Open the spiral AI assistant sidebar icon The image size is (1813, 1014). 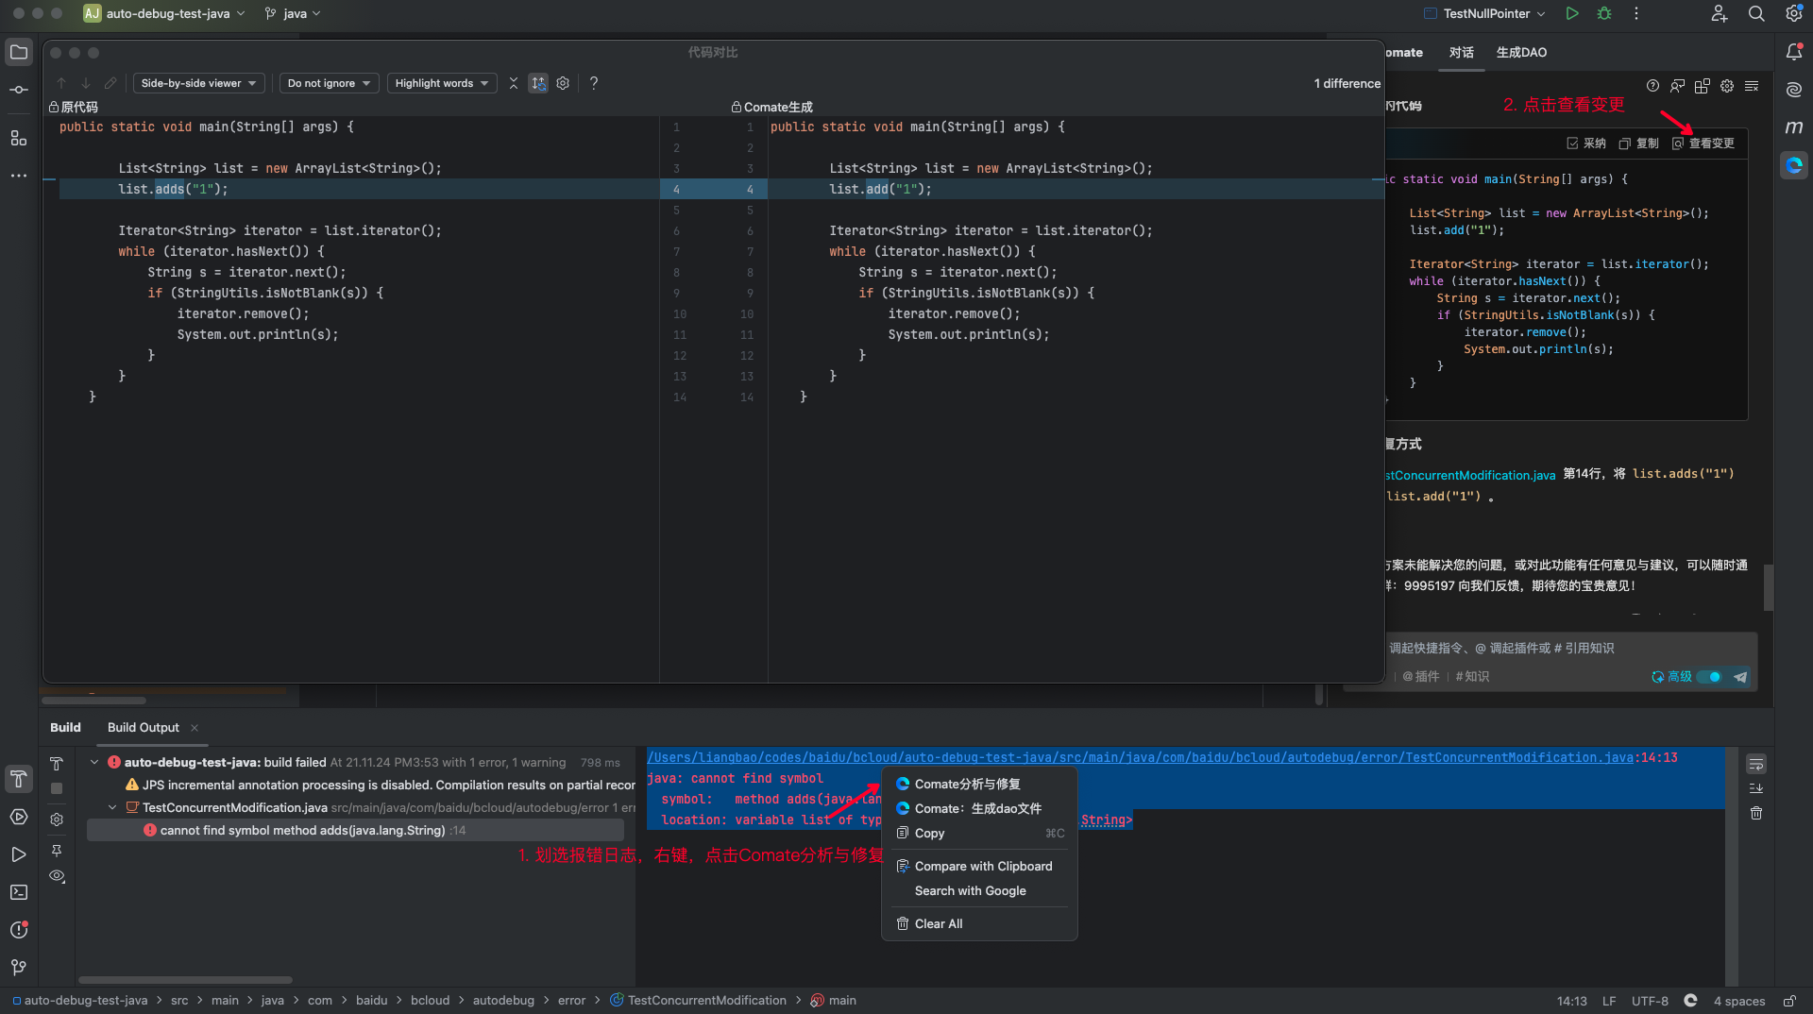click(1794, 90)
